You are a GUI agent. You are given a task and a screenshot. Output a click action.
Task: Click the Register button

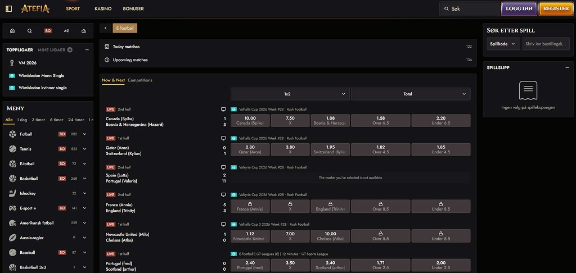pos(556,9)
